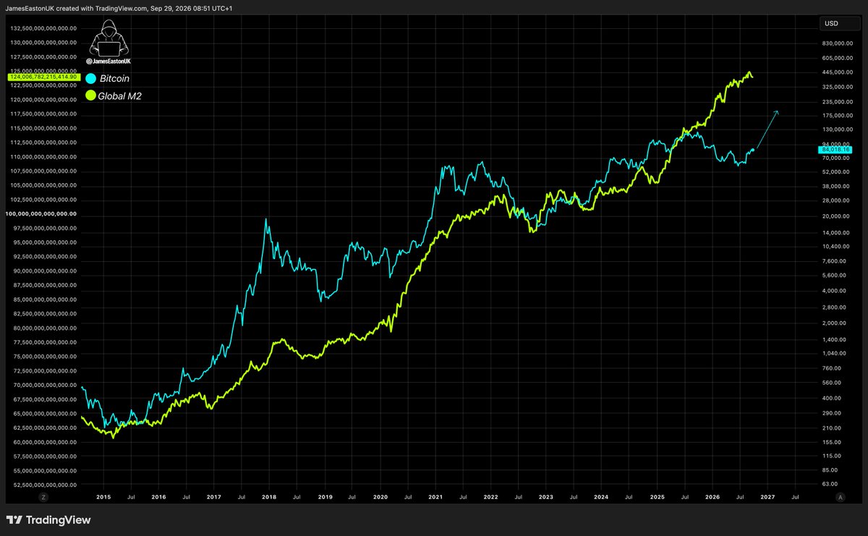
Task: Click the 62,500,000,000,000.00 left axis value
Action: click(45, 427)
